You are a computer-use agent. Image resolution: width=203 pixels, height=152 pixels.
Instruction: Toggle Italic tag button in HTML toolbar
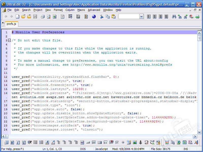(x=18, y=142)
